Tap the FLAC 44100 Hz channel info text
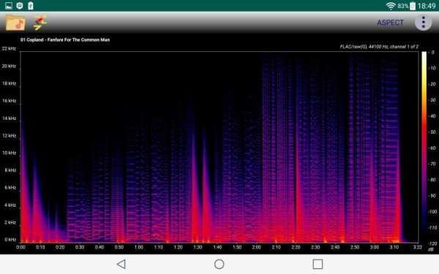439x274 pixels. 379,47
